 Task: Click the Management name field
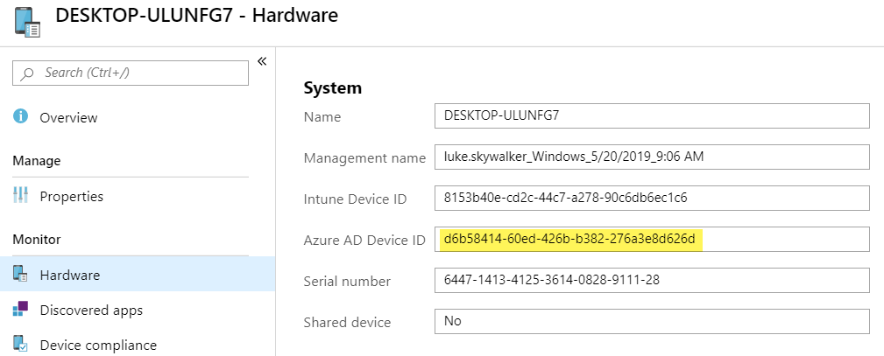point(651,157)
